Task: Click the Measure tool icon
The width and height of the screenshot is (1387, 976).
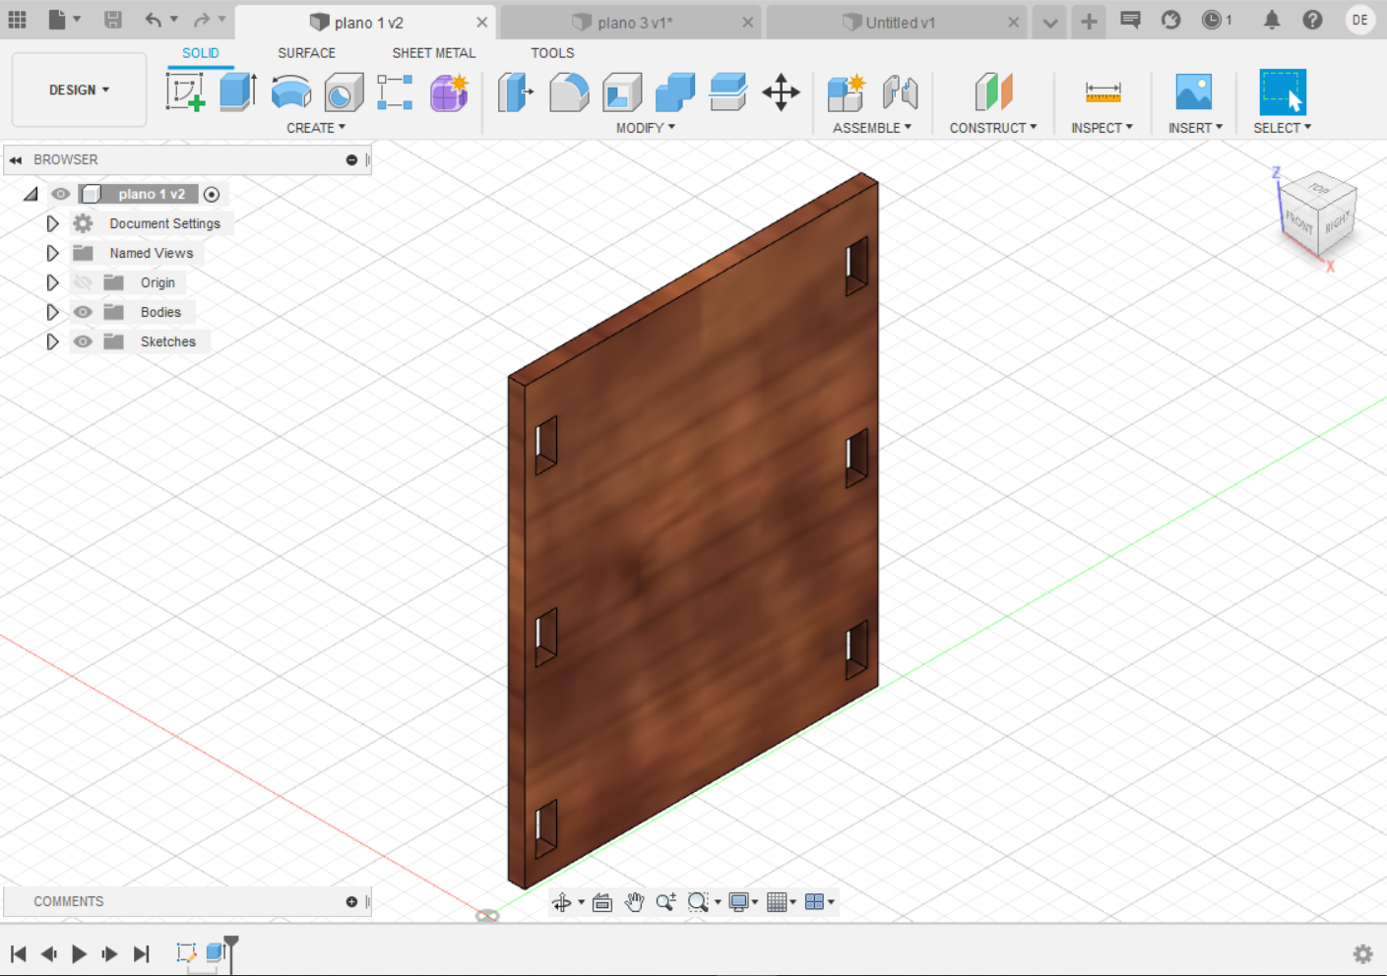Action: (x=1103, y=92)
